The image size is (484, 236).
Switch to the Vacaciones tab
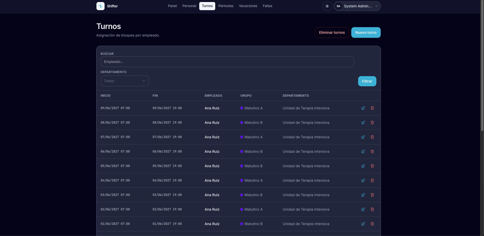248,6
